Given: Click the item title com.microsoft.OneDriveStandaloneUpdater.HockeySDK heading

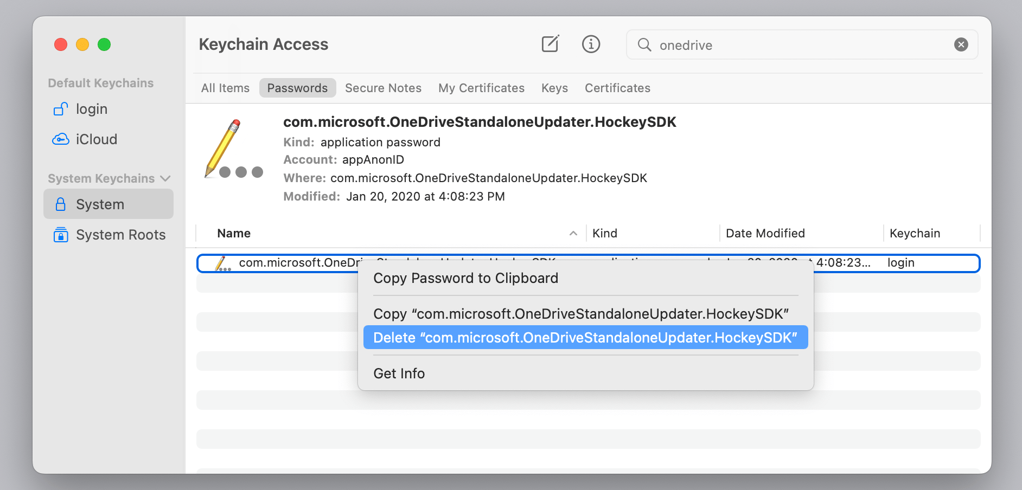Looking at the screenshot, I should click(480, 122).
